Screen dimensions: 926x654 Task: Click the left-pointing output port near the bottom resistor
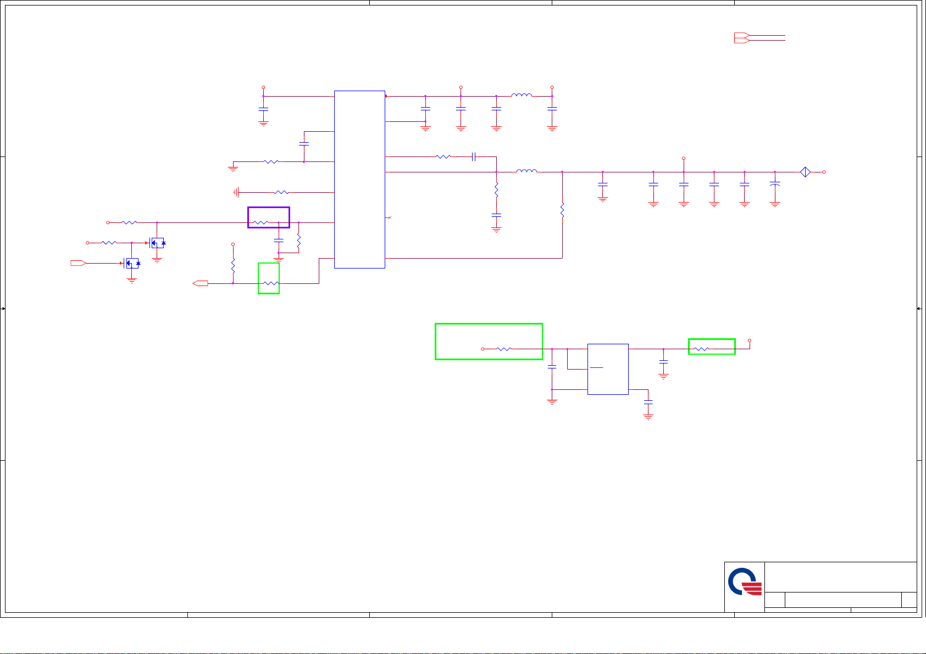[x=200, y=283]
